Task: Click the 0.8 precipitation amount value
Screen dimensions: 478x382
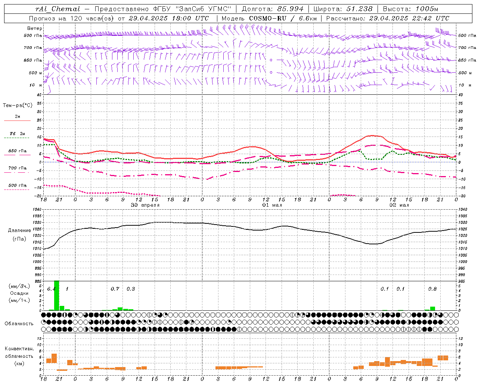Action: tap(432, 289)
